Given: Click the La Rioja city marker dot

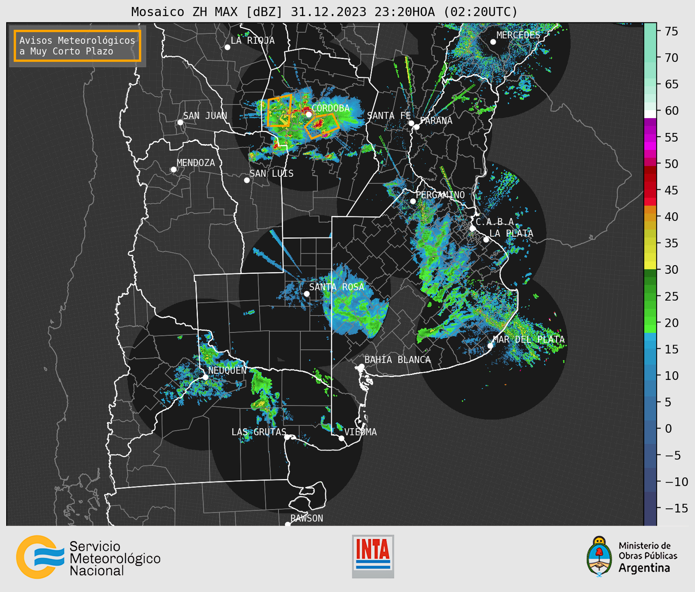Looking at the screenshot, I should tap(227, 47).
